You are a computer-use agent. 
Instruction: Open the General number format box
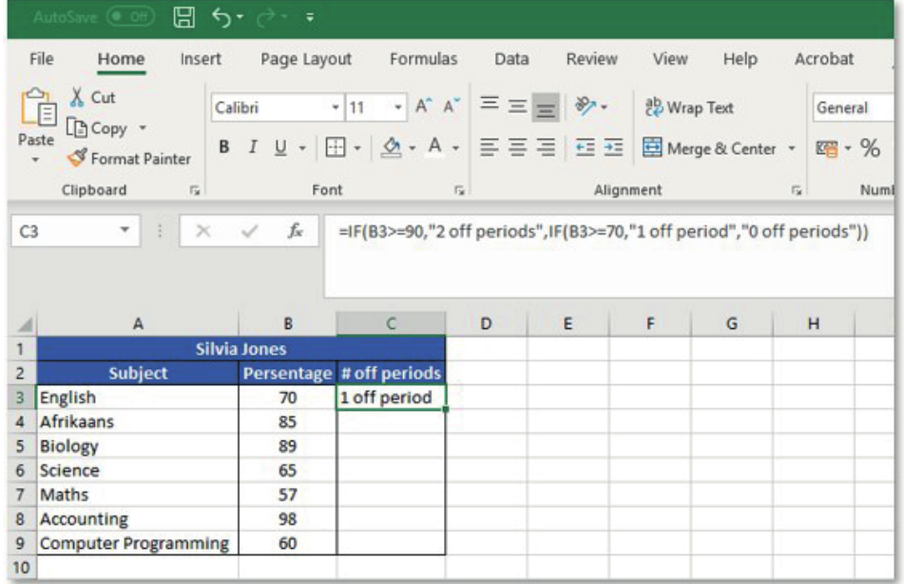(x=854, y=107)
